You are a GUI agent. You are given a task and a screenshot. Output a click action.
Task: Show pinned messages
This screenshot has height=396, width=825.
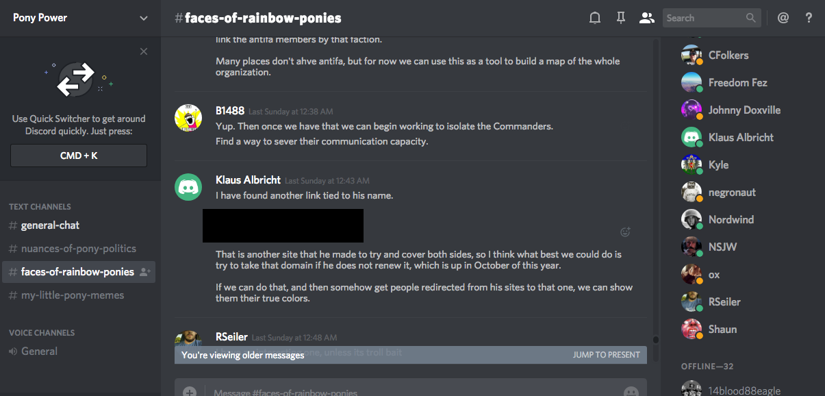(621, 18)
